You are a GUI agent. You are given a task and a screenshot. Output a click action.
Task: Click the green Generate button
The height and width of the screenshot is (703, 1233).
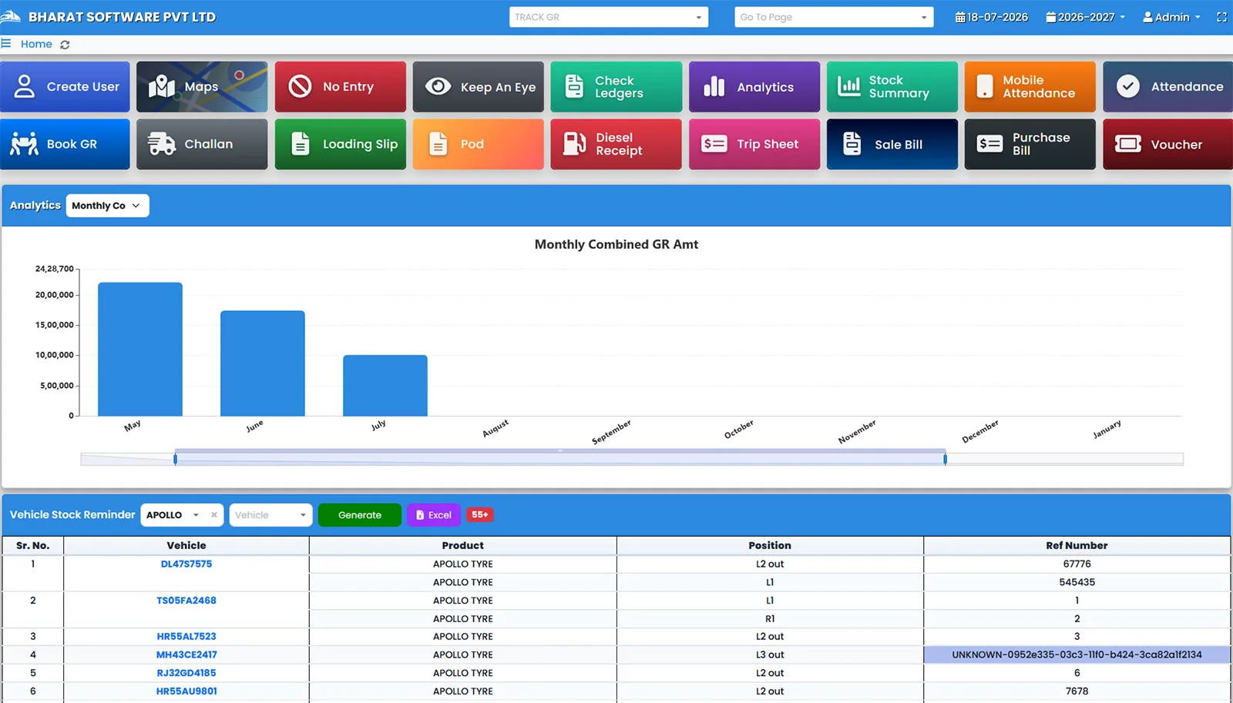[360, 515]
